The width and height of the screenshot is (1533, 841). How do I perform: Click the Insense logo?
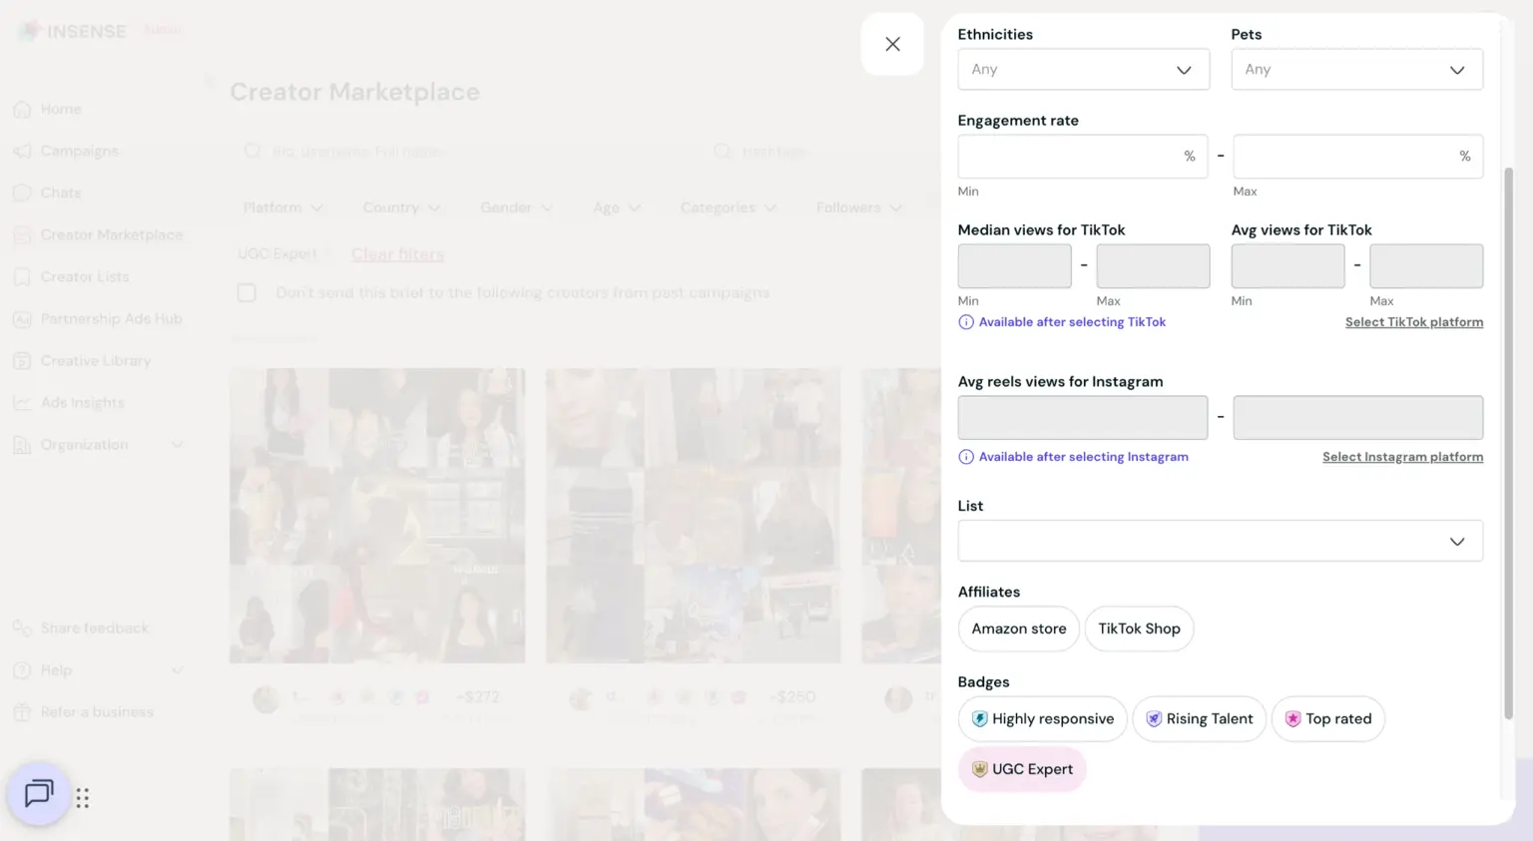(72, 31)
